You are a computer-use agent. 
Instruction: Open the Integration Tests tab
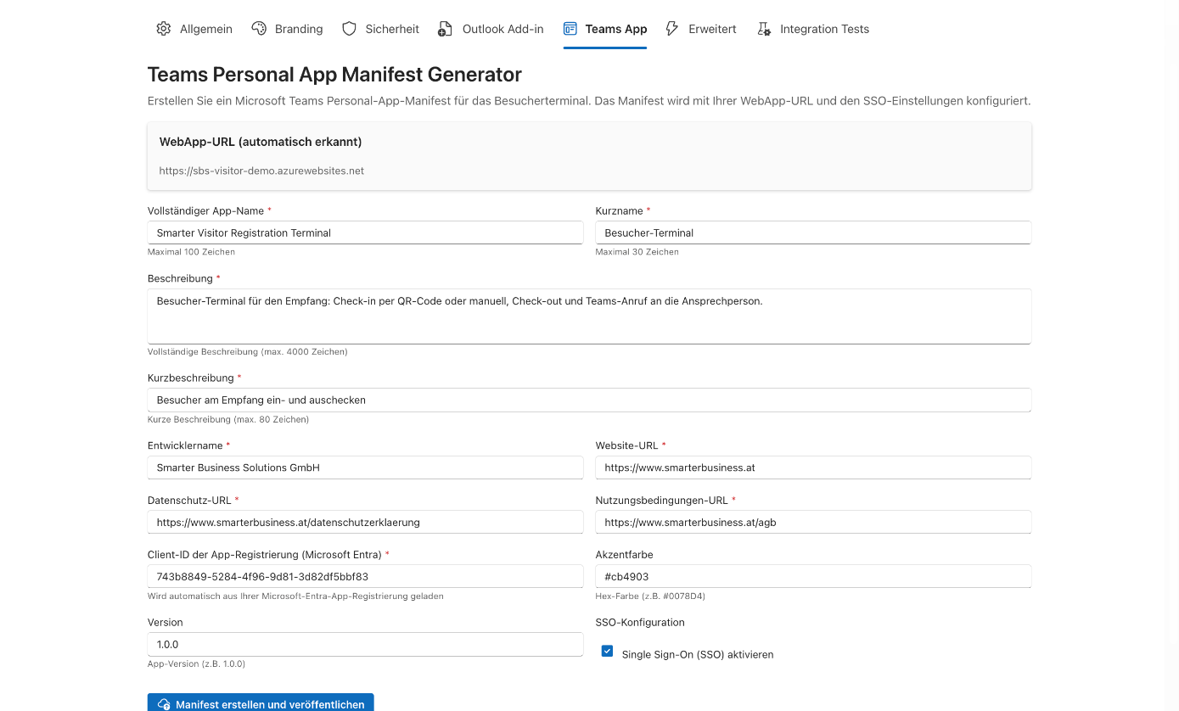click(813, 29)
